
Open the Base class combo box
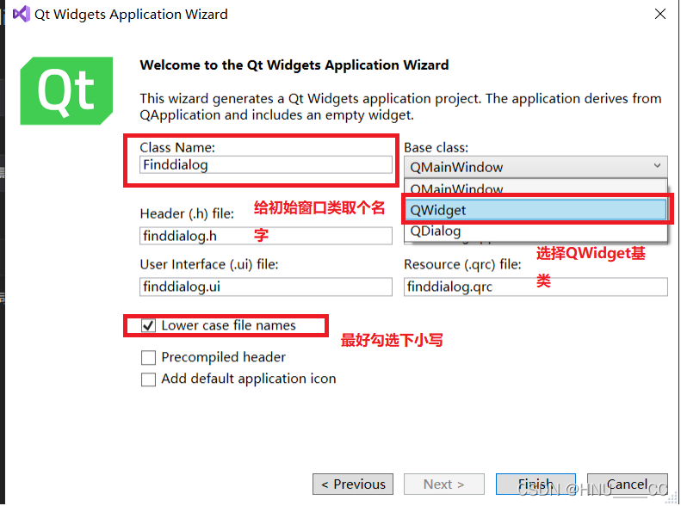click(x=536, y=167)
